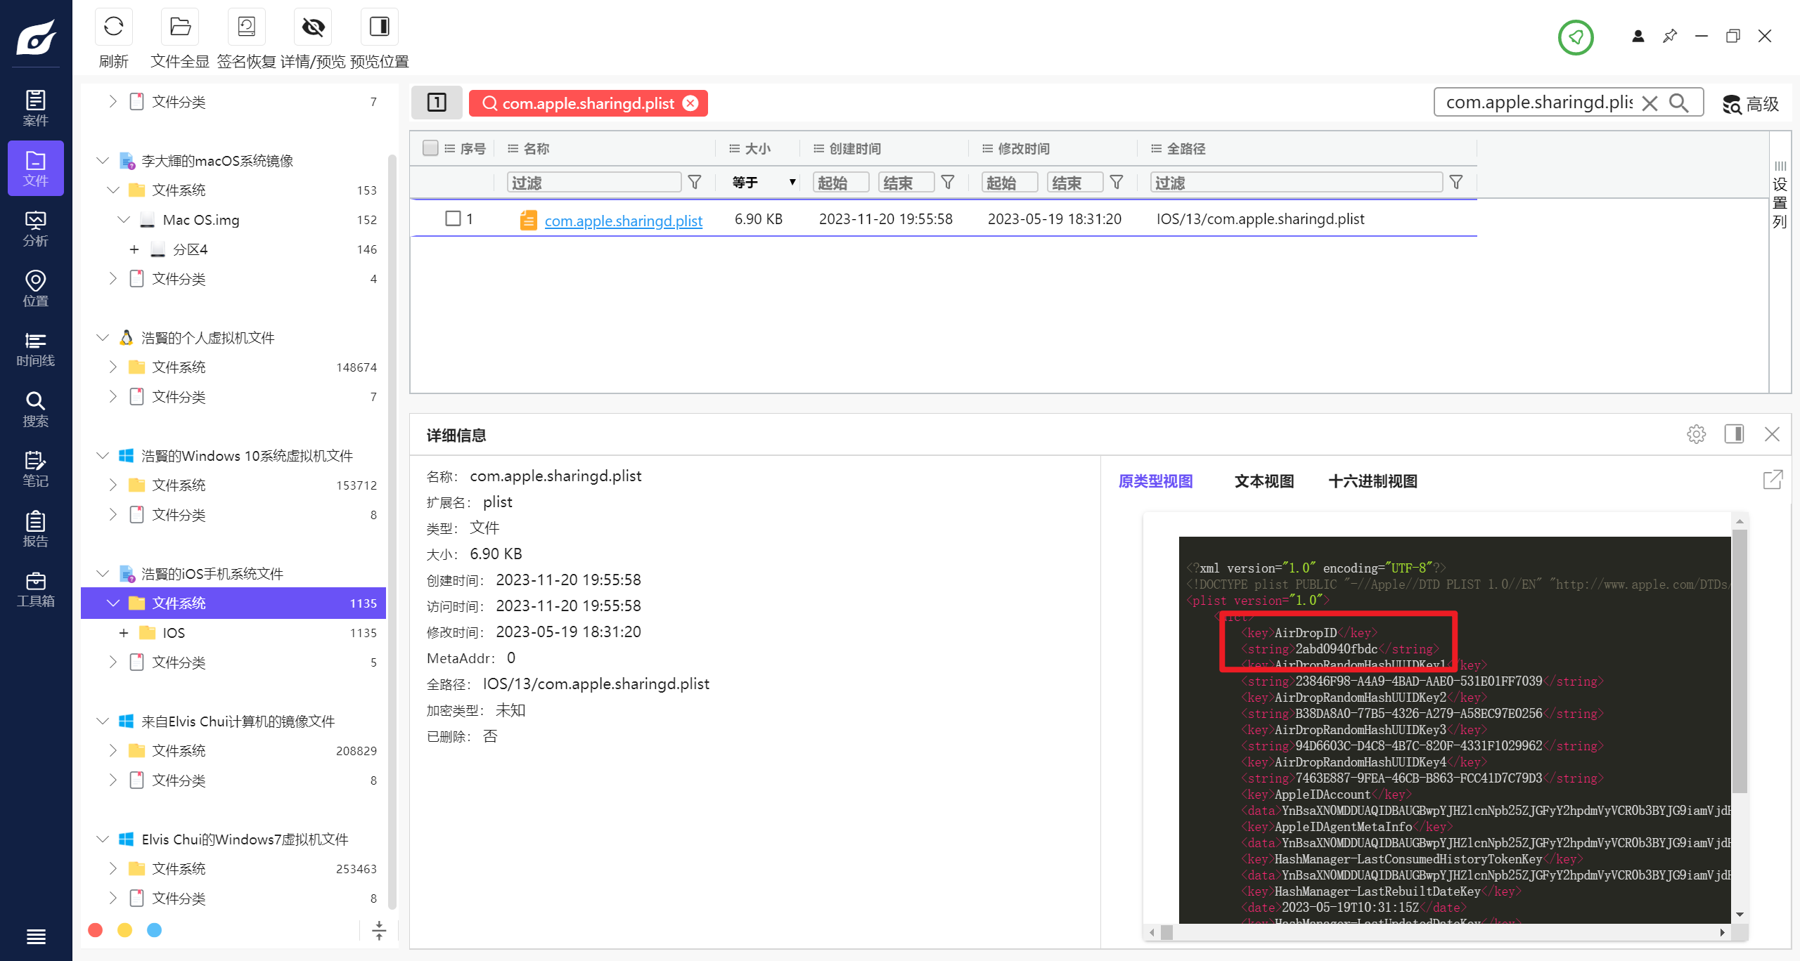Switch to the 十六进制视图 tab
Viewport: 1800px width, 961px height.
coord(1372,481)
